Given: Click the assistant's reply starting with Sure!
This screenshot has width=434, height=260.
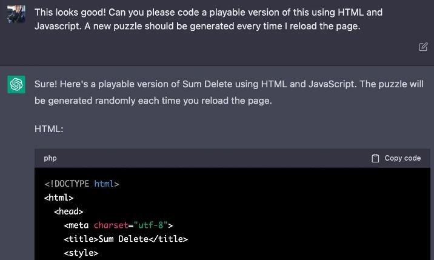Looking at the screenshot, I should point(229,92).
